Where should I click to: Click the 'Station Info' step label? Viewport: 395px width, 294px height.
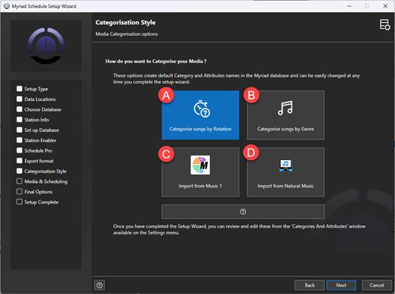(x=37, y=120)
